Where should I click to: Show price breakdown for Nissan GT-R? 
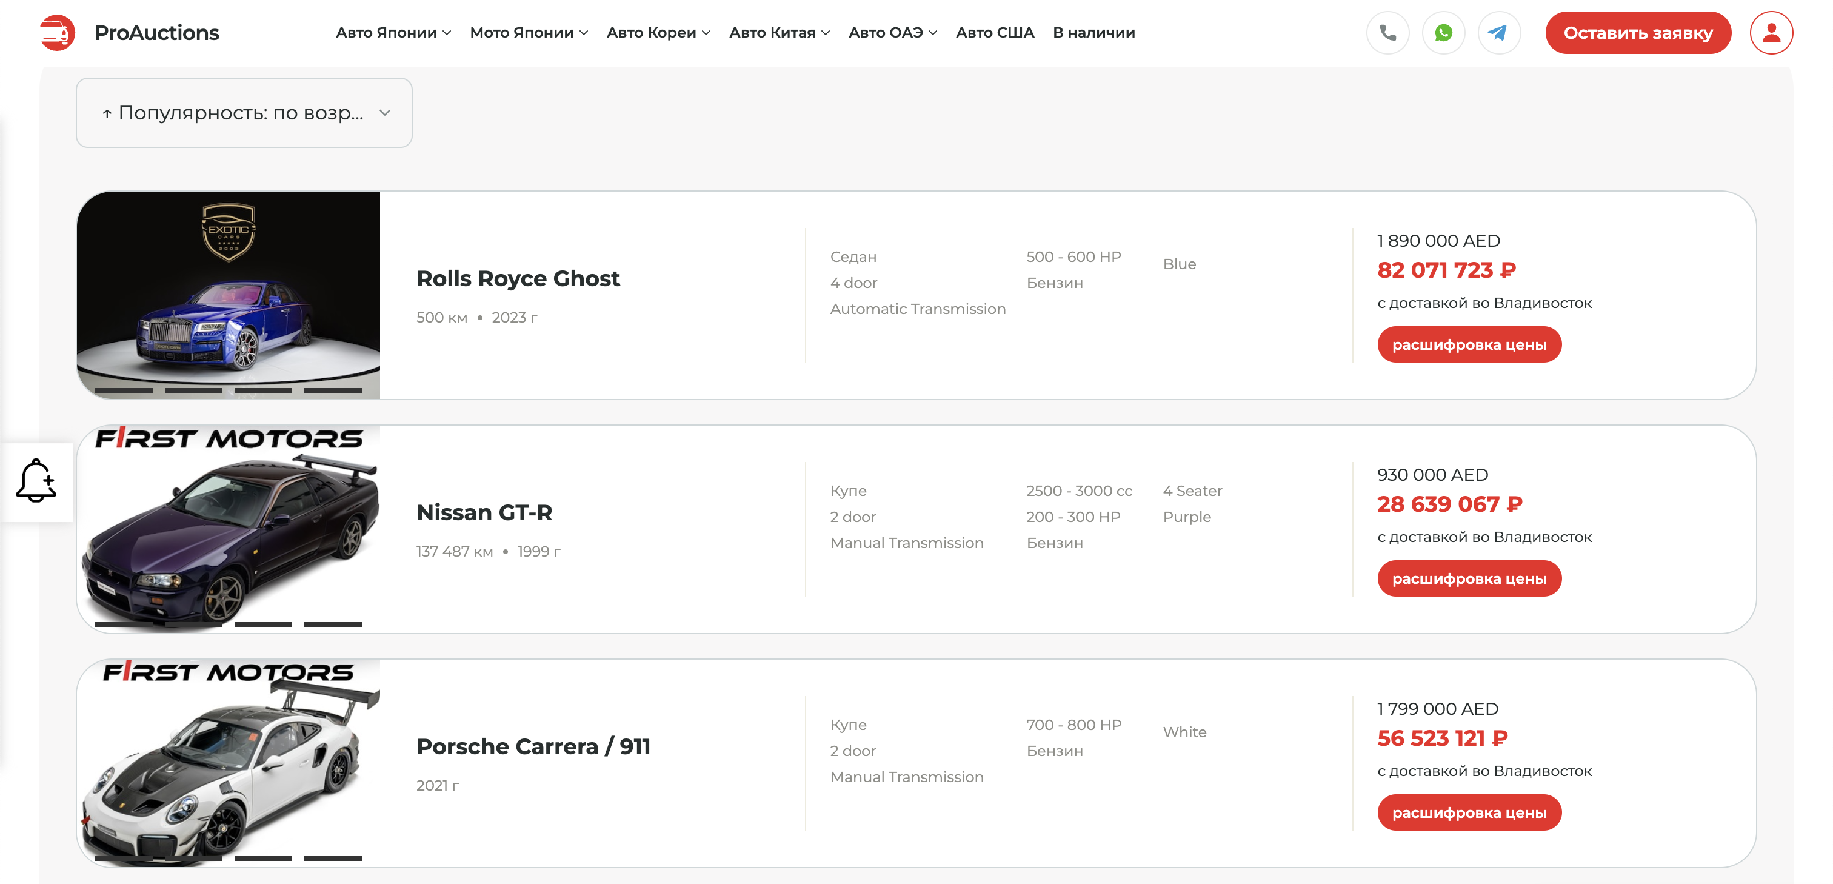click(x=1469, y=578)
